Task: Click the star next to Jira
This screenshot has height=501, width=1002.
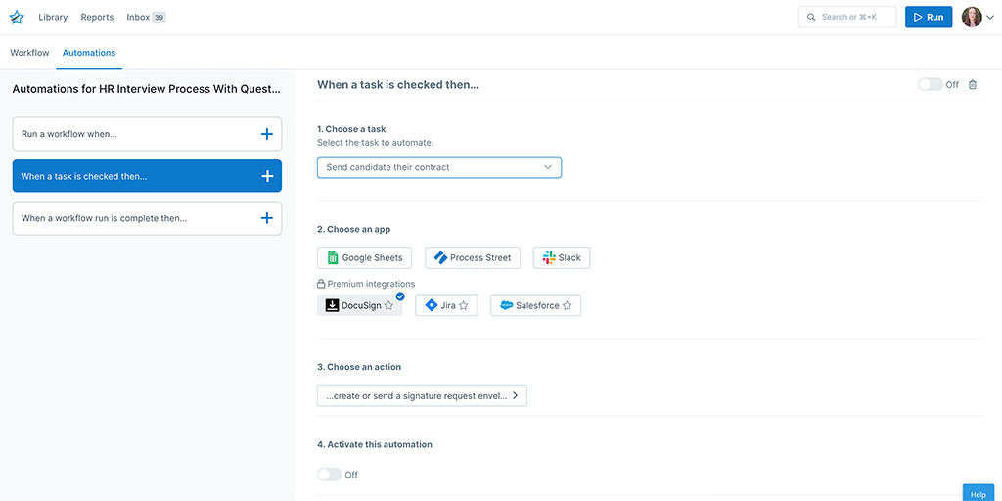Action: pyautogui.click(x=464, y=306)
